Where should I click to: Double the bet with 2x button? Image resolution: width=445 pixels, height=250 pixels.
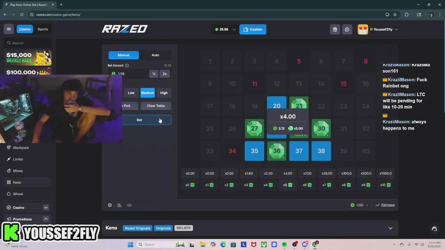[165, 74]
